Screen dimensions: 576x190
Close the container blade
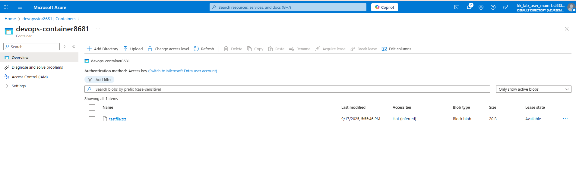coord(567,29)
